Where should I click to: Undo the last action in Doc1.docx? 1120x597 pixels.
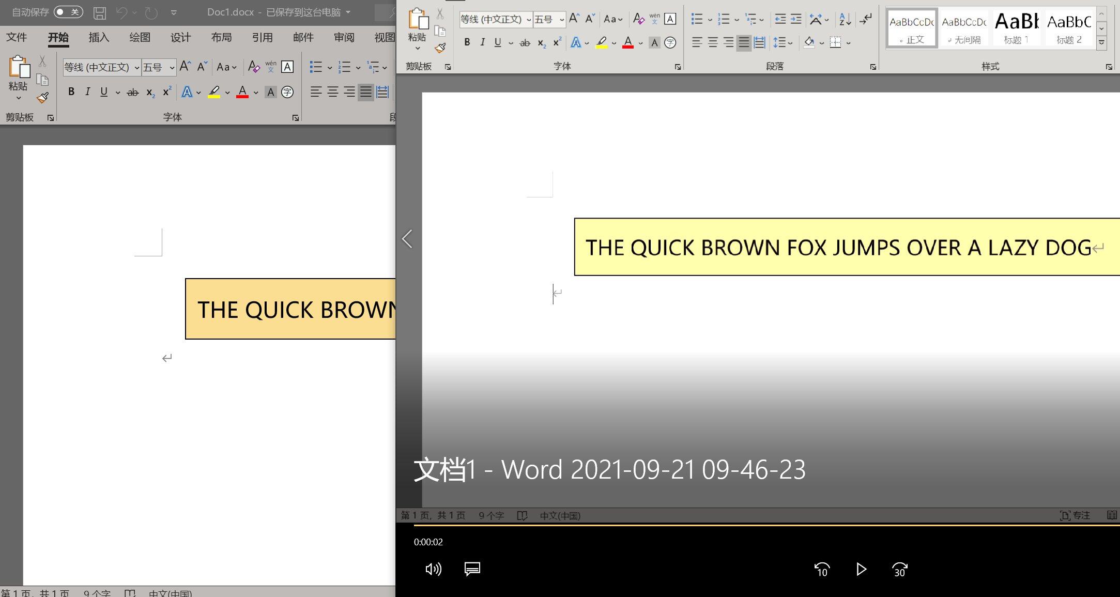coord(122,12)
